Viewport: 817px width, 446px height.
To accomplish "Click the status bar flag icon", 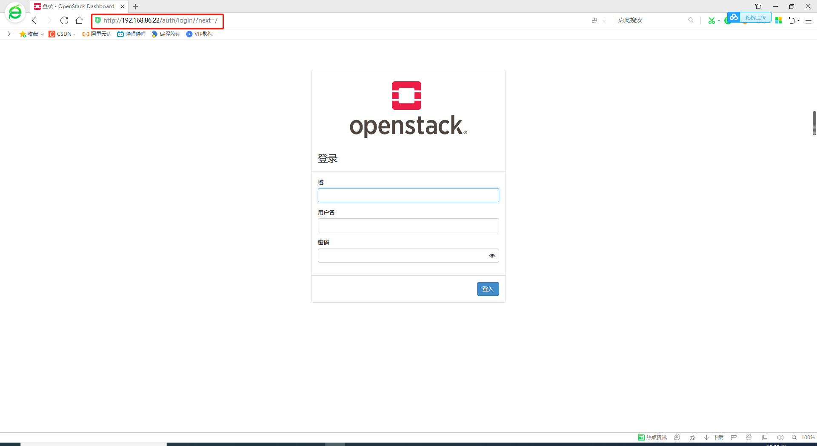I will (734, 437).
